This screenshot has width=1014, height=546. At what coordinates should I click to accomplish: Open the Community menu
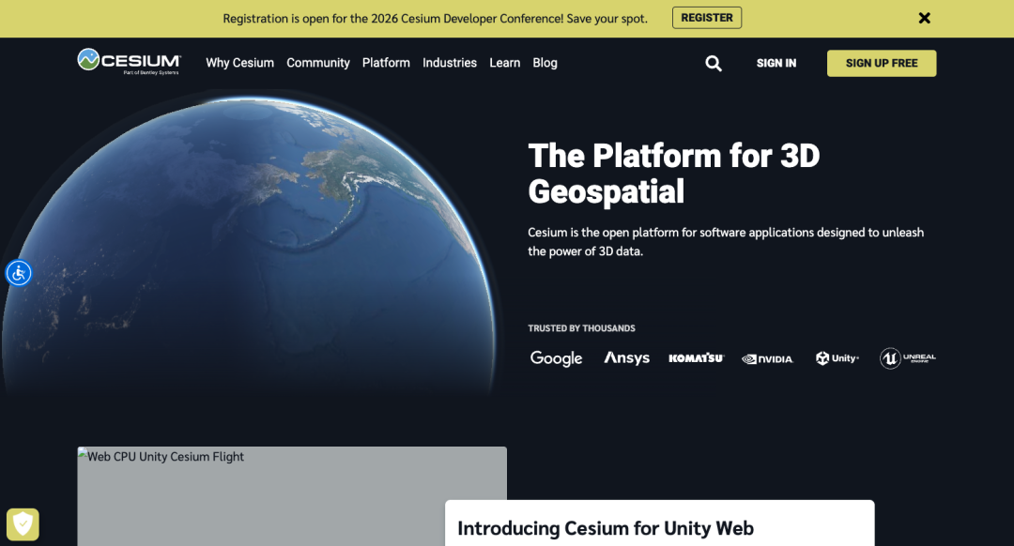318,63
